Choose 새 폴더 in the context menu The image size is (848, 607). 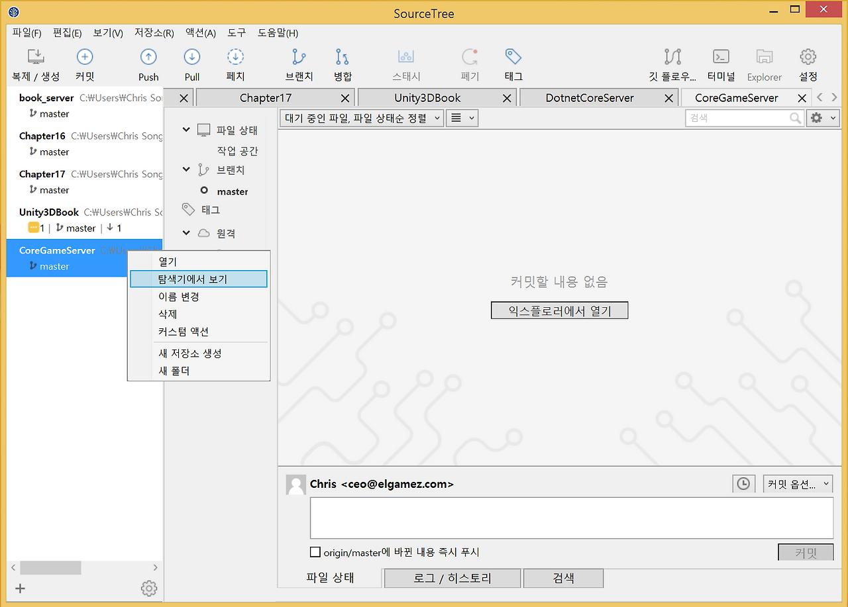[199, 371]
